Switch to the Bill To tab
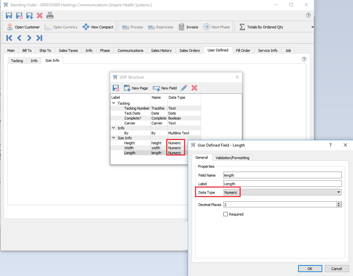 [27, 50]
